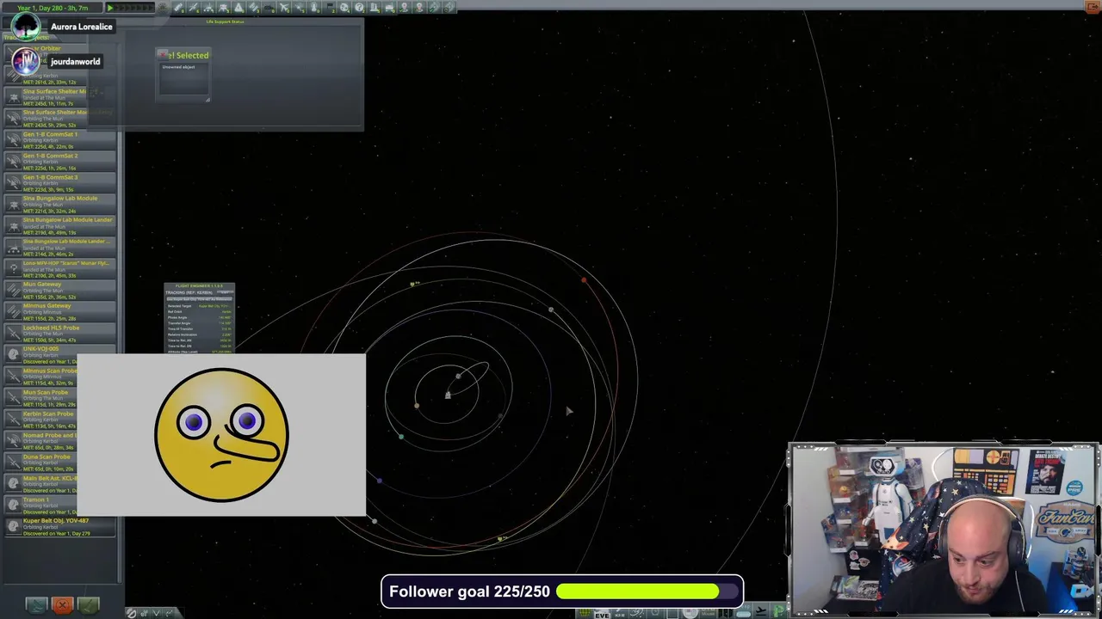Image resolution: width=1102 pixels, height=619 pixels.
Task: Click the relay icon of Nomad Probe entry
Action: click(13, 441)
